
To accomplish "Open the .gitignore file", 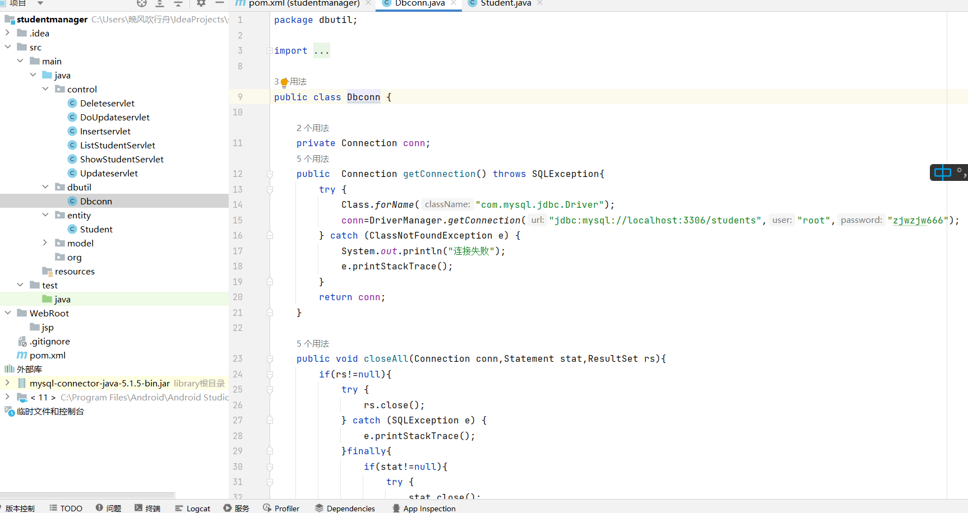I will point(50,341).
